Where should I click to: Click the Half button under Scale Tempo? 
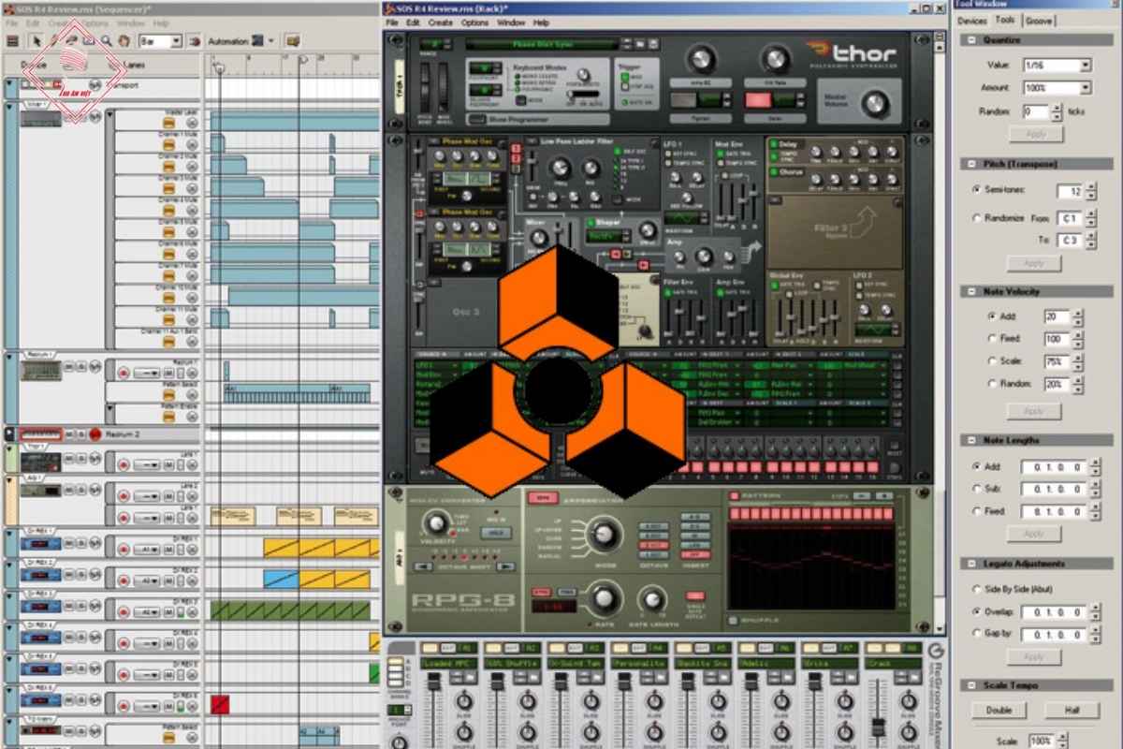[1070, 711]
